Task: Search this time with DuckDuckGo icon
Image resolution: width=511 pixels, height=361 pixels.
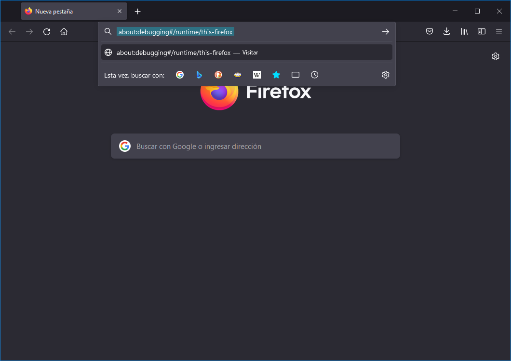Action: click(218, 75)
